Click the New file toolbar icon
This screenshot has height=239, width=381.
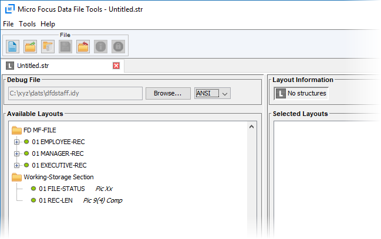click(x=13, y=46)
